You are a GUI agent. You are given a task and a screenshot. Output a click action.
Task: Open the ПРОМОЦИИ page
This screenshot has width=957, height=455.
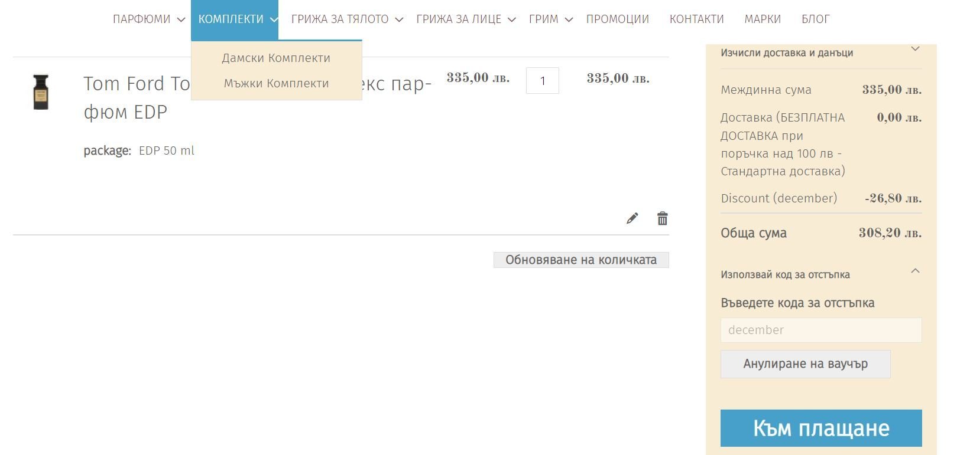click(617, 19)
